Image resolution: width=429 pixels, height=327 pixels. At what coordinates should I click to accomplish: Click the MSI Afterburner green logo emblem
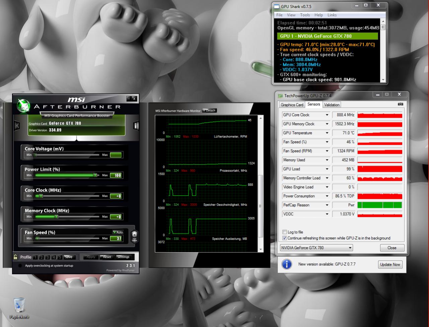click(x=23, y=106)
